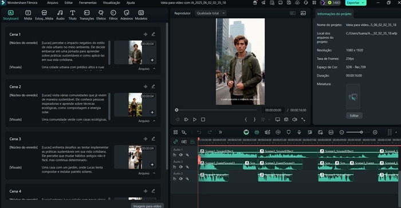Zoom in timeline with plus button
The height and width of the screenshot is (208, 401).
(375, 132)
